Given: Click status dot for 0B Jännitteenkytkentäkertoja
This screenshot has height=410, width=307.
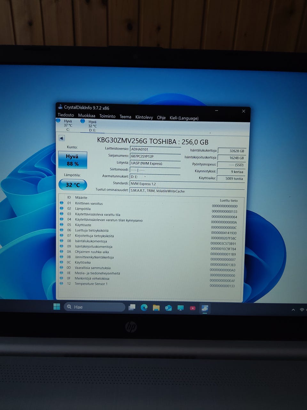Looking at the screenshot, I should pyautogui.click(x=62, y=257).
